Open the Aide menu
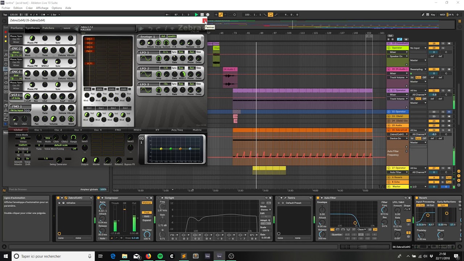Screen dimensions: 464x261 click(68, 8)
